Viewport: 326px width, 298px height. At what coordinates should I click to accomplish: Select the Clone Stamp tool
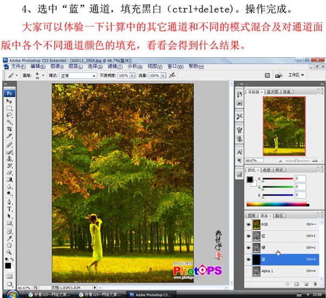(9, 159)
